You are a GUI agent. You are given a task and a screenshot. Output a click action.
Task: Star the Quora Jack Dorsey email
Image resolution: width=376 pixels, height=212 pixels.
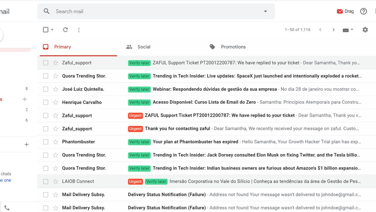[55, 155]
